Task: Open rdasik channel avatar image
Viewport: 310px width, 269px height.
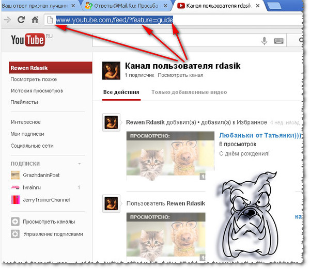Action: click(111, 71)
